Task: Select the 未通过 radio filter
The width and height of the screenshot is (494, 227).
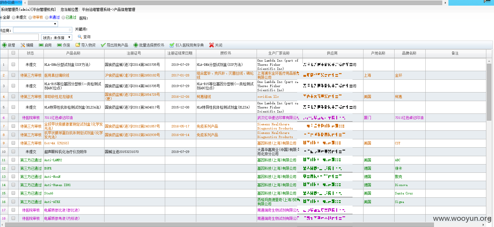Action: coord(47,17)
